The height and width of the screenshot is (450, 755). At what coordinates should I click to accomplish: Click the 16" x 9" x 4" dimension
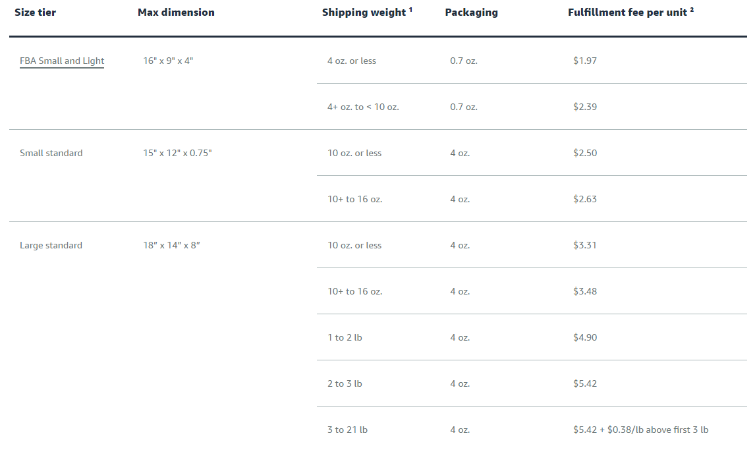pos(168,61)
